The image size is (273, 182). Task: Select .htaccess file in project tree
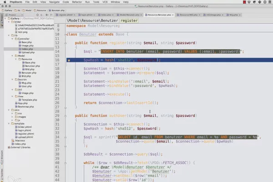pyautogui.click(x=18, y=141)
